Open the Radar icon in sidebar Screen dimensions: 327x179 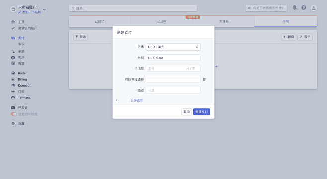pyautogui.click(x=13, y=73)
